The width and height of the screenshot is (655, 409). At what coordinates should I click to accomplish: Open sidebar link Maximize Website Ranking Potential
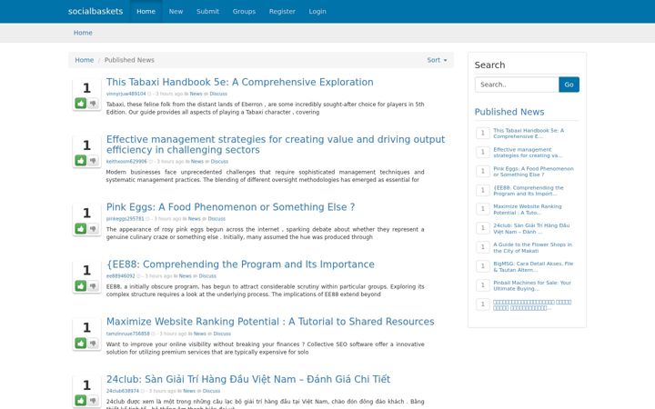click(528, 210)
